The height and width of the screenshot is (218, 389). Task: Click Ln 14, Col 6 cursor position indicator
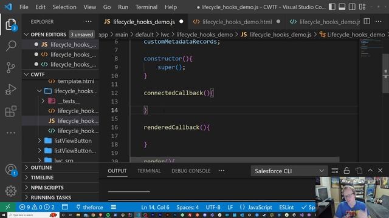[155, 207]
